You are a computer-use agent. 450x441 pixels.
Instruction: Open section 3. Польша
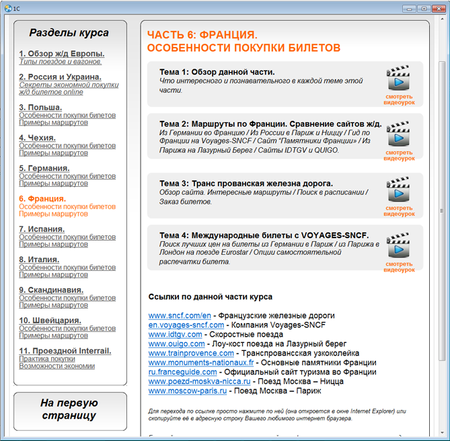(40, 108)
